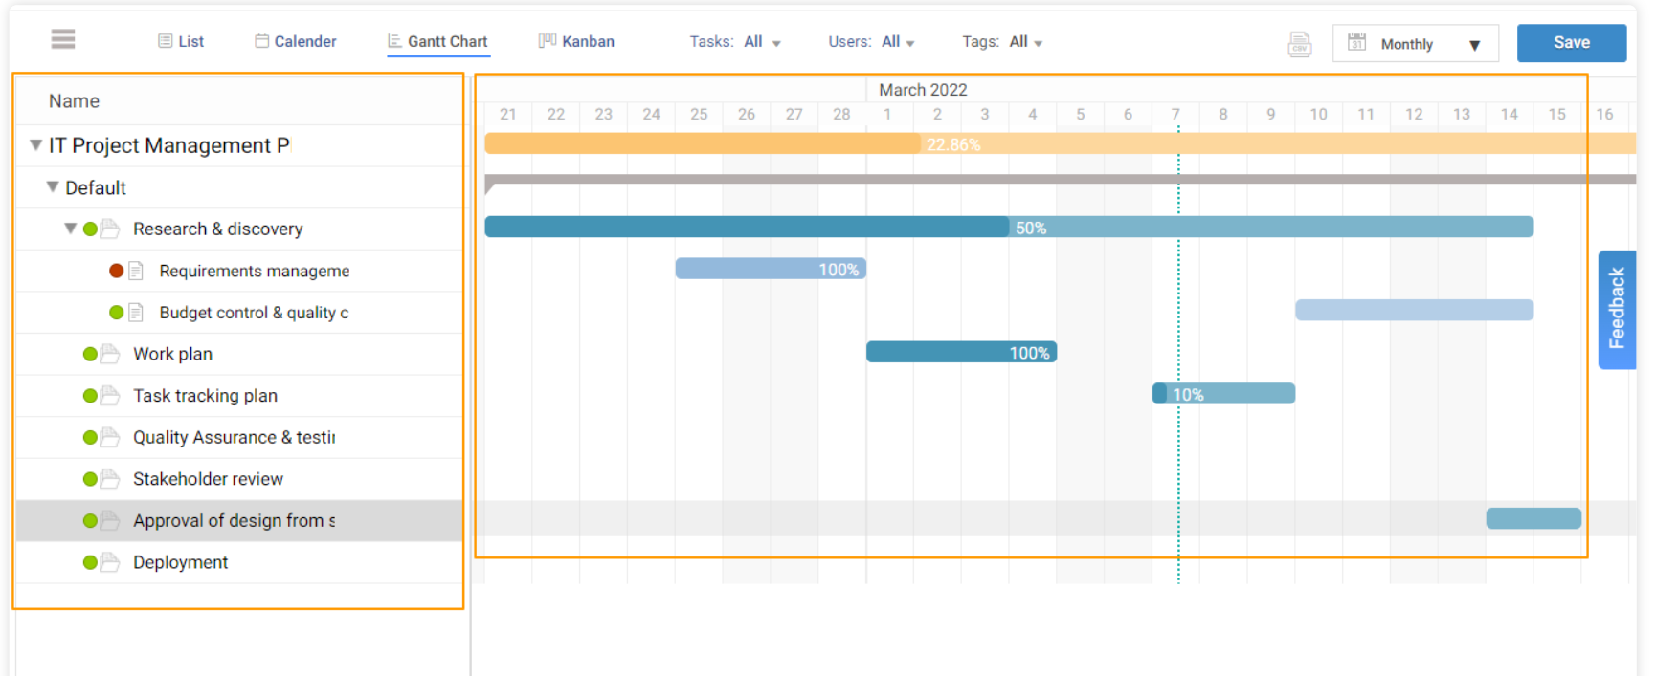The width and height of the screenshot is (1656, 676).
Task: Open the hamburger menu icon
Action: coord(63,39)
